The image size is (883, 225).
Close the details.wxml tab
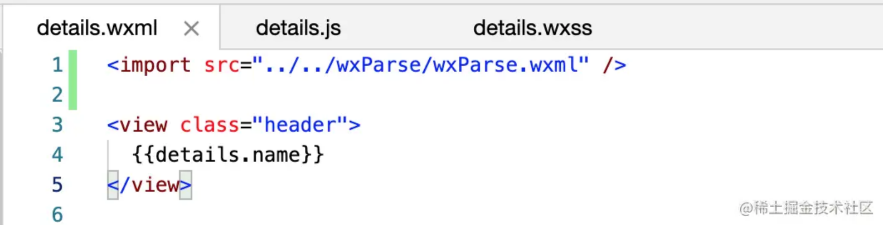191,28
